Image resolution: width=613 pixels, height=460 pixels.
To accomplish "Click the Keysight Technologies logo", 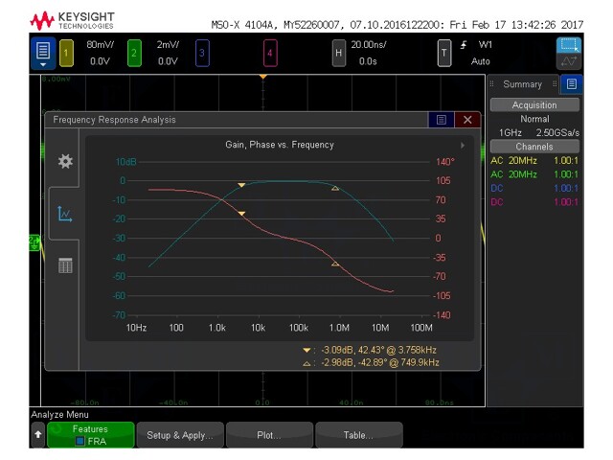I will tap(73, 20).
